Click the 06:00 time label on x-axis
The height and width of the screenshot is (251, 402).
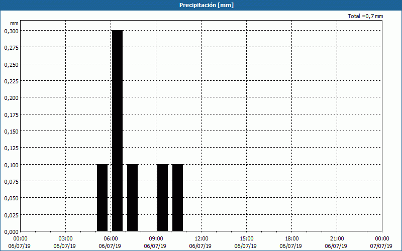[x=111, y=239]
